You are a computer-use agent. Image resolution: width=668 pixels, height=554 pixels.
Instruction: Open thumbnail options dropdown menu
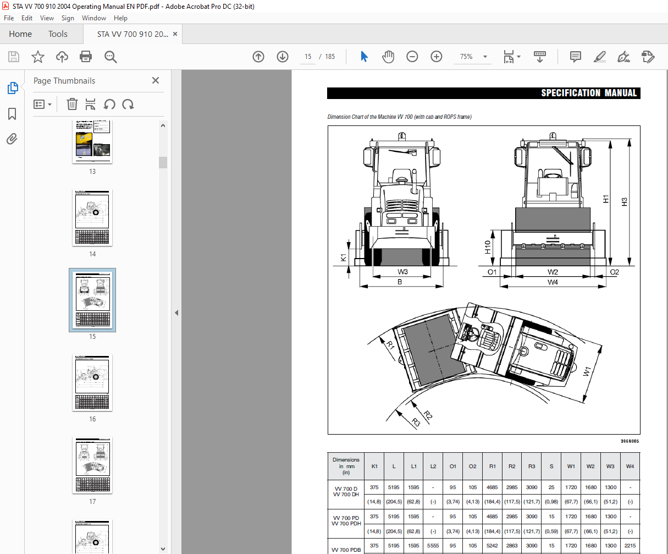(x=42, y=104)
